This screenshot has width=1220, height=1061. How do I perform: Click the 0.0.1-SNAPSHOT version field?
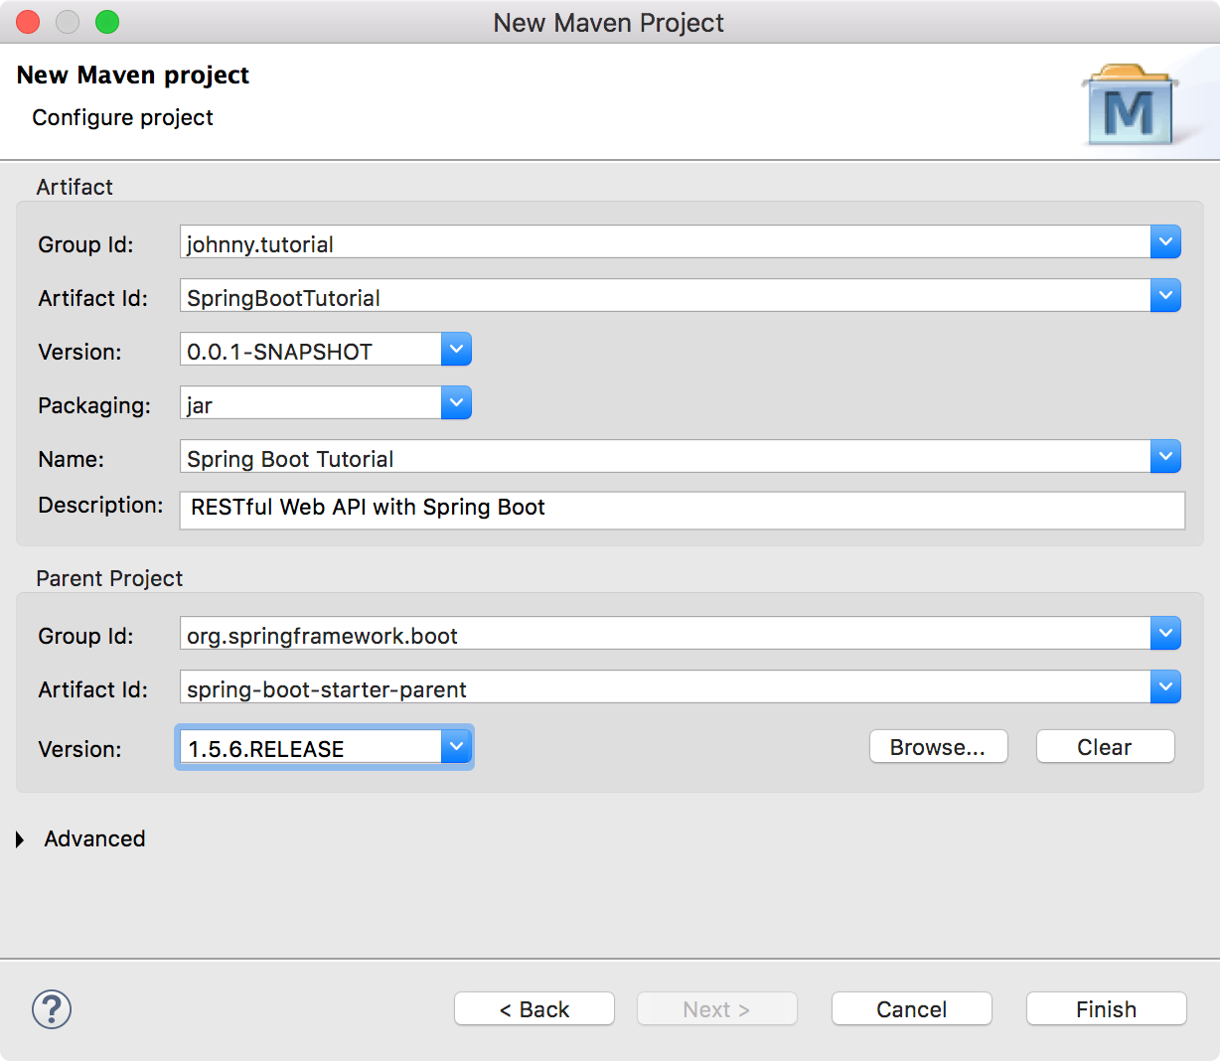(311, 350)
